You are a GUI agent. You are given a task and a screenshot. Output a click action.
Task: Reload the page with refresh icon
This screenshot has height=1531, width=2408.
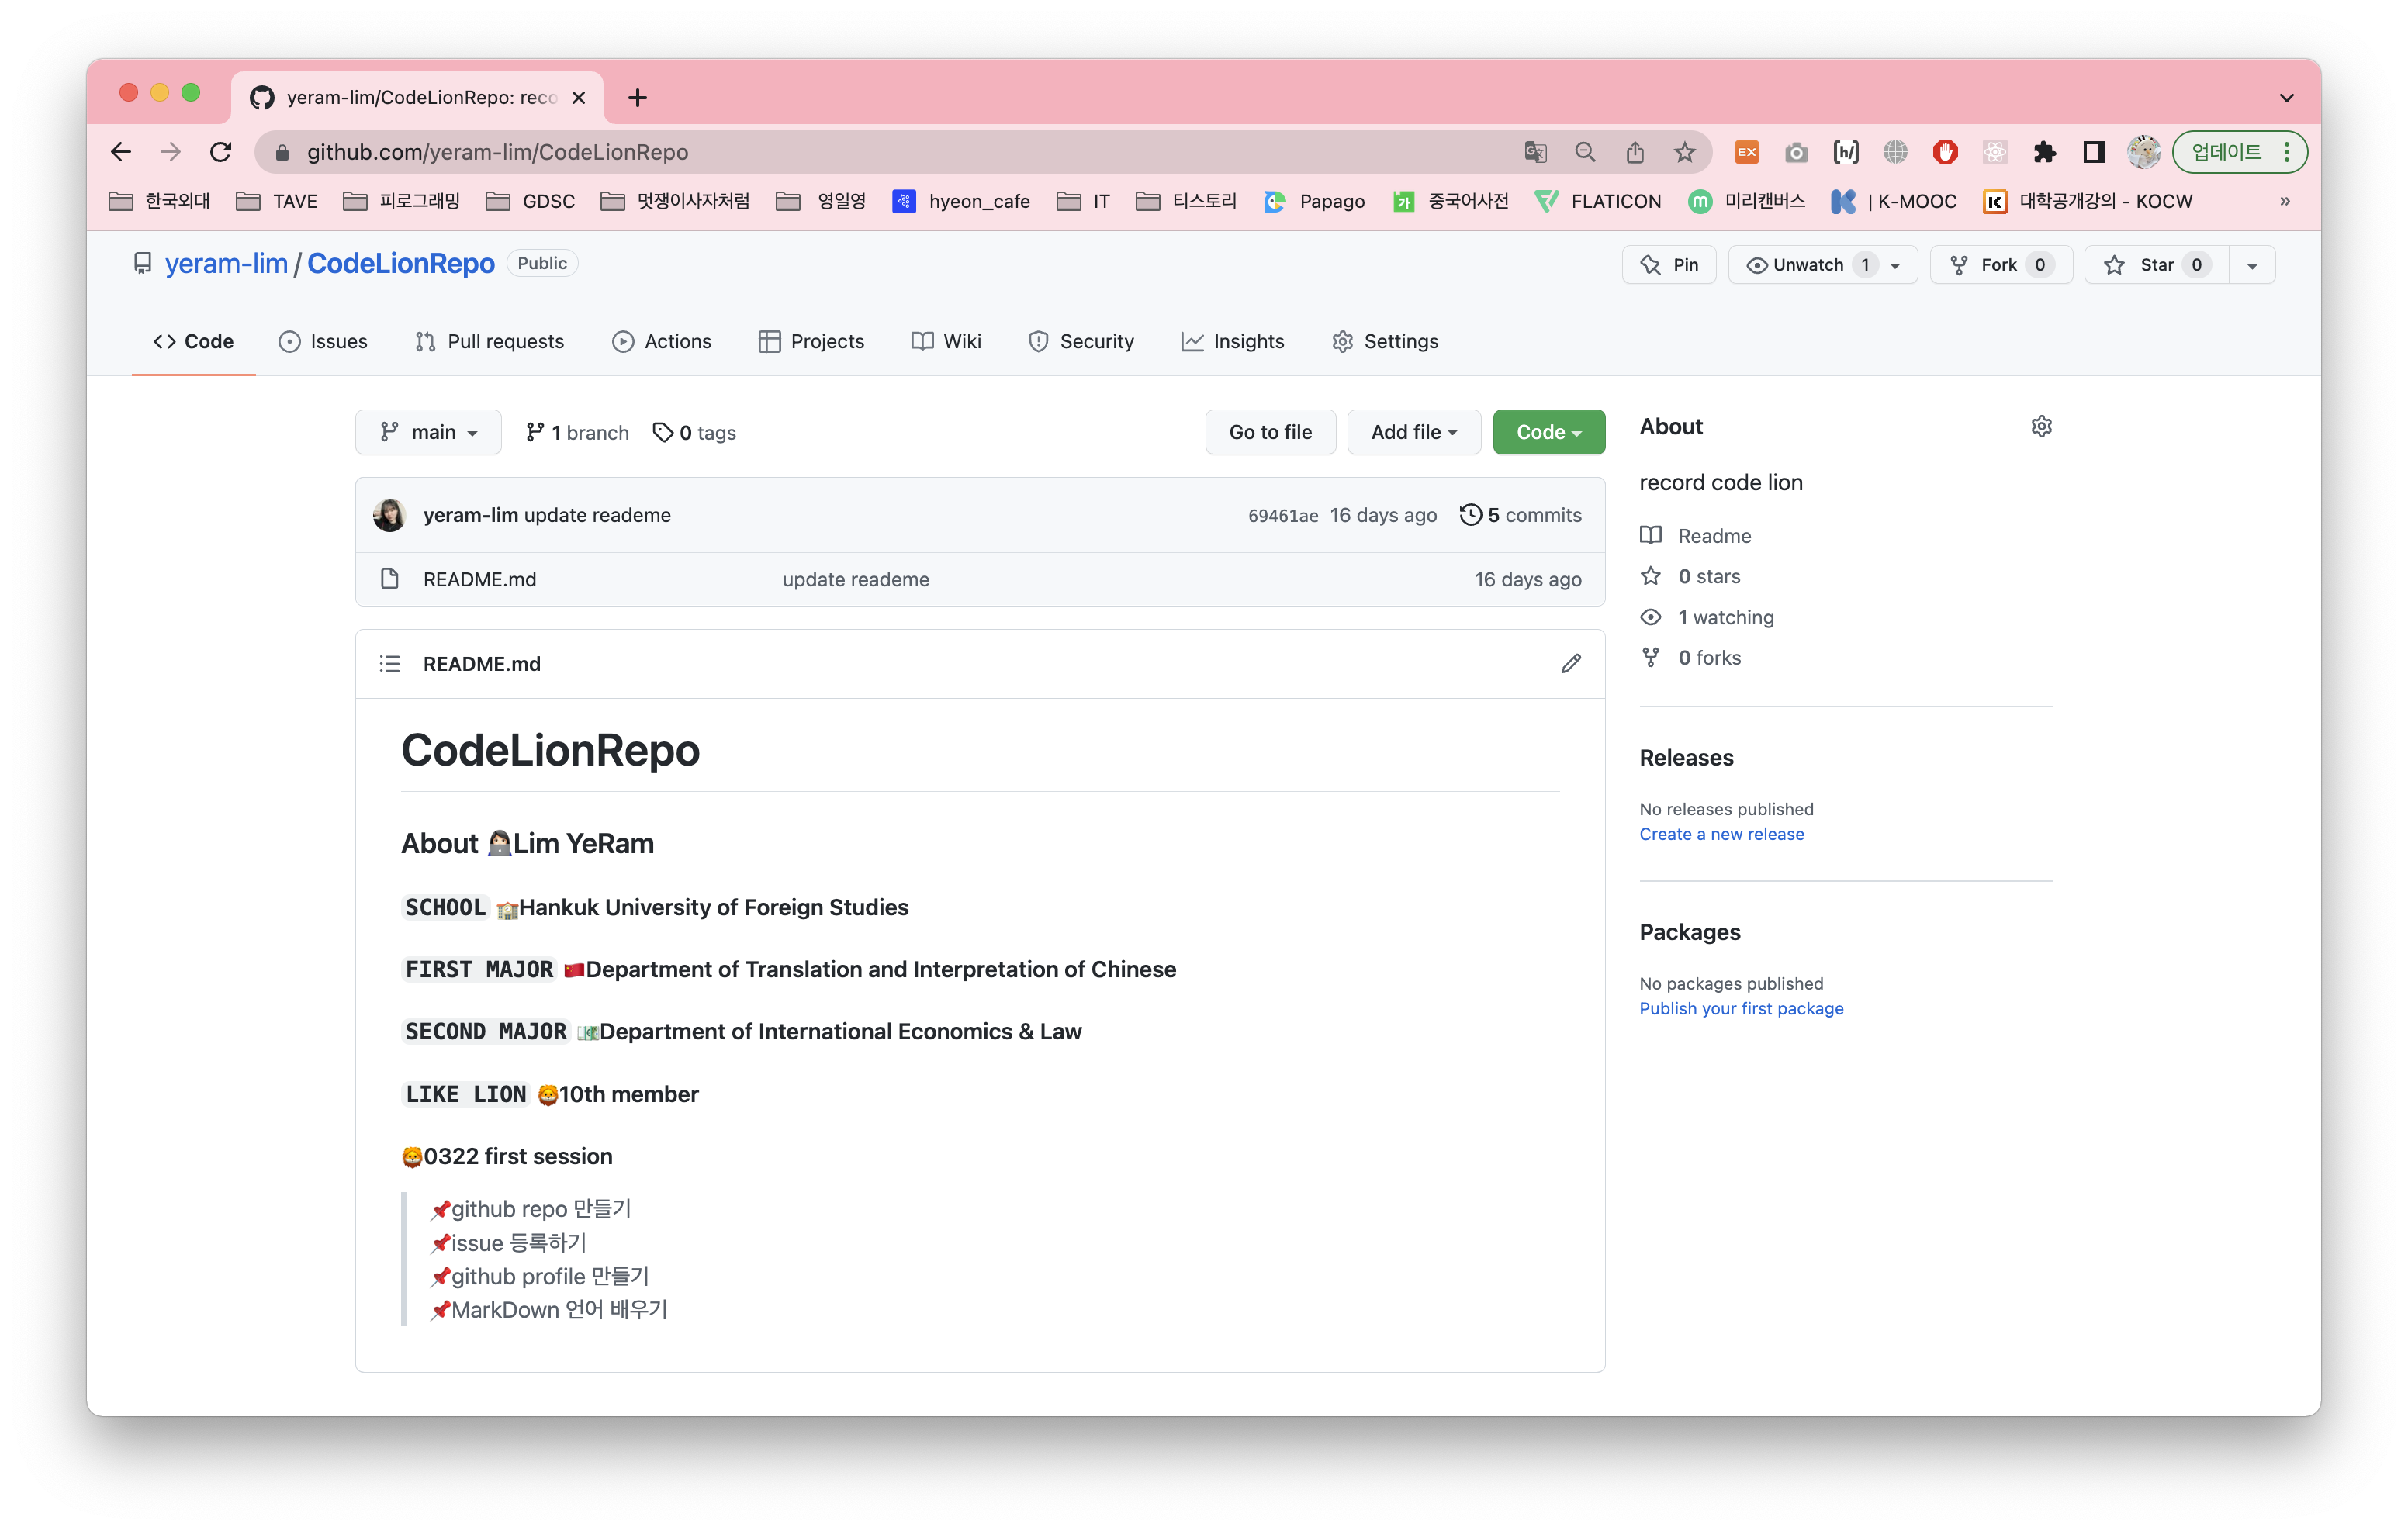220,152
